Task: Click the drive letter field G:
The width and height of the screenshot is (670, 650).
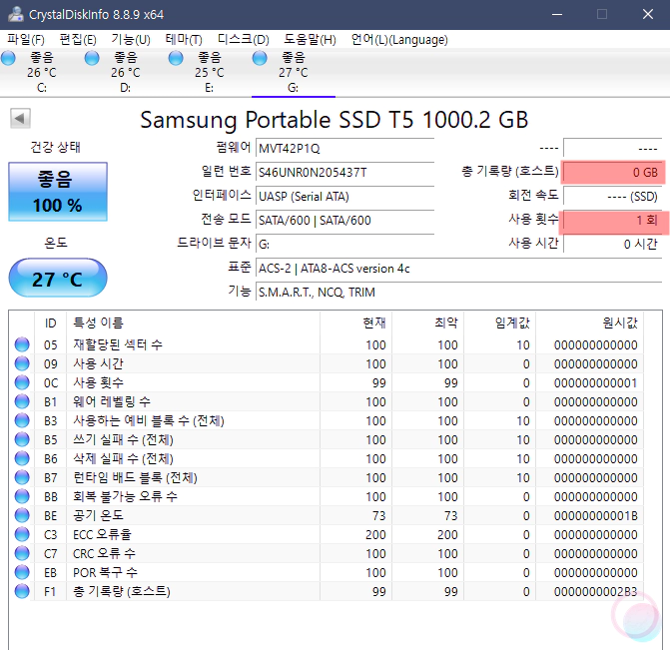Action: pyautogui.click(x=344, y=244)
